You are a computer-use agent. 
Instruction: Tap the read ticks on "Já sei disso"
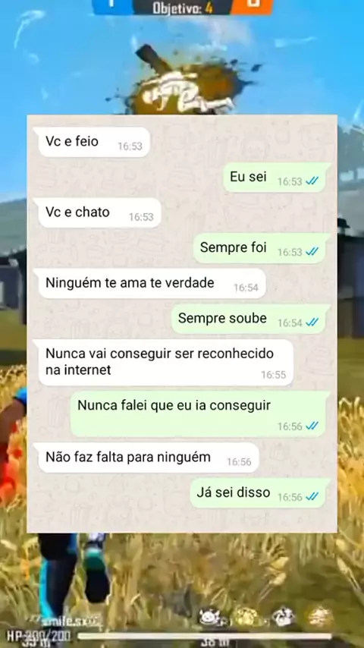[x=312, y=497]
